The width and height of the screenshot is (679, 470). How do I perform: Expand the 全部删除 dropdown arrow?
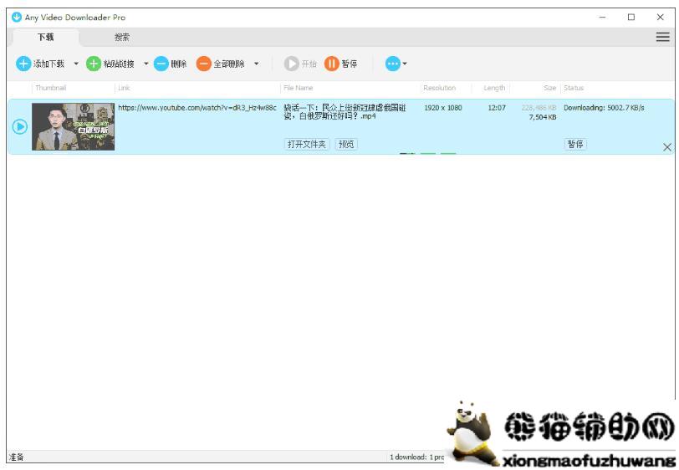(x=257, y=64)
